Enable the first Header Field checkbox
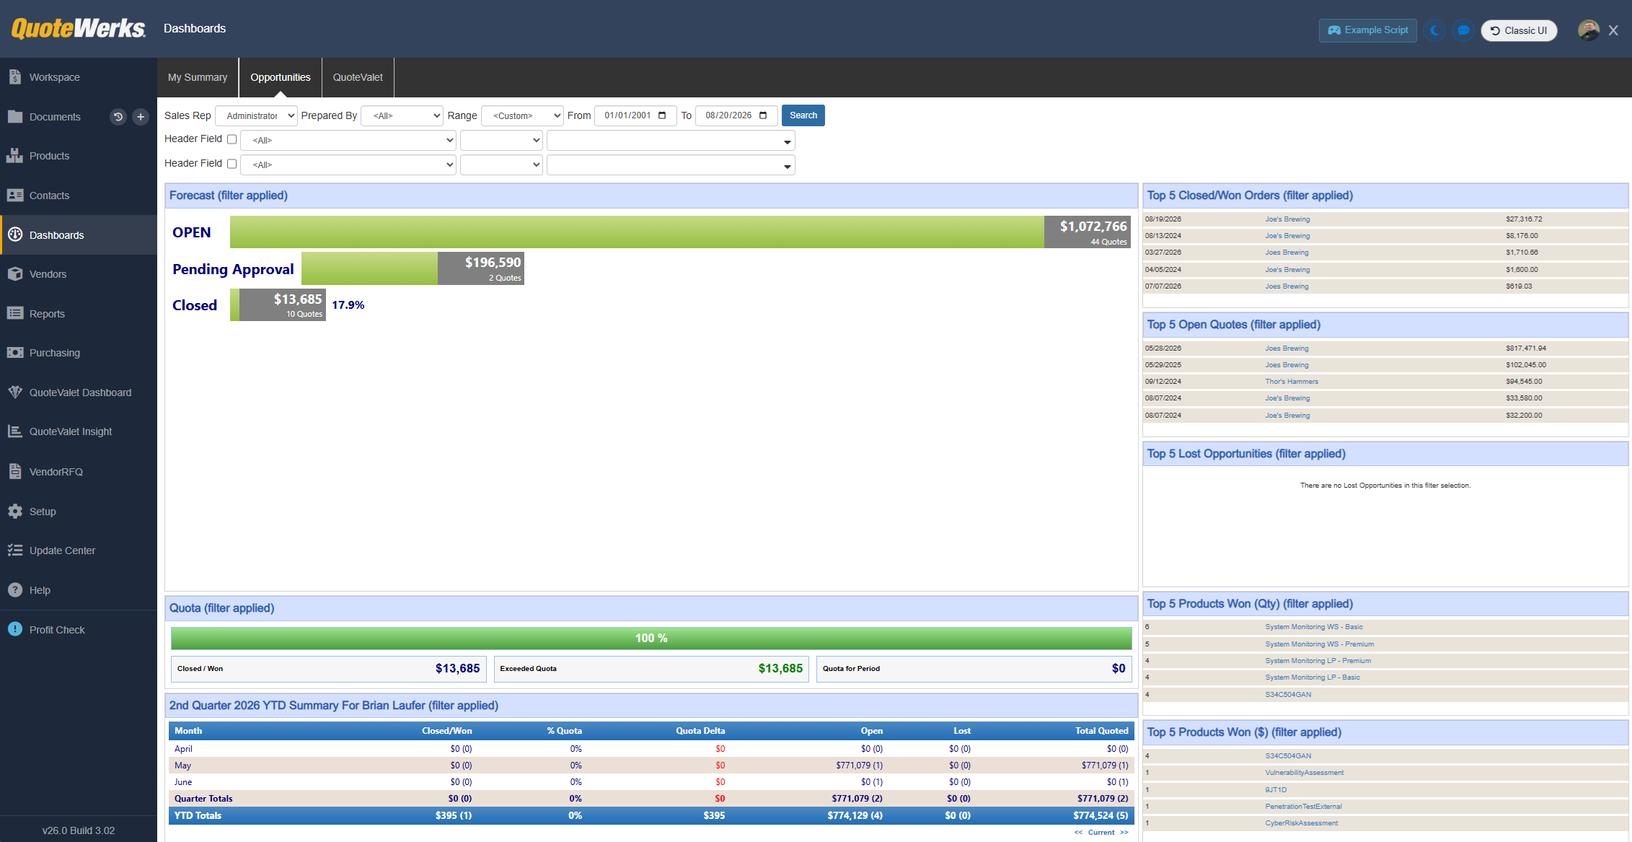1632x842 pixels. (232, 139)
